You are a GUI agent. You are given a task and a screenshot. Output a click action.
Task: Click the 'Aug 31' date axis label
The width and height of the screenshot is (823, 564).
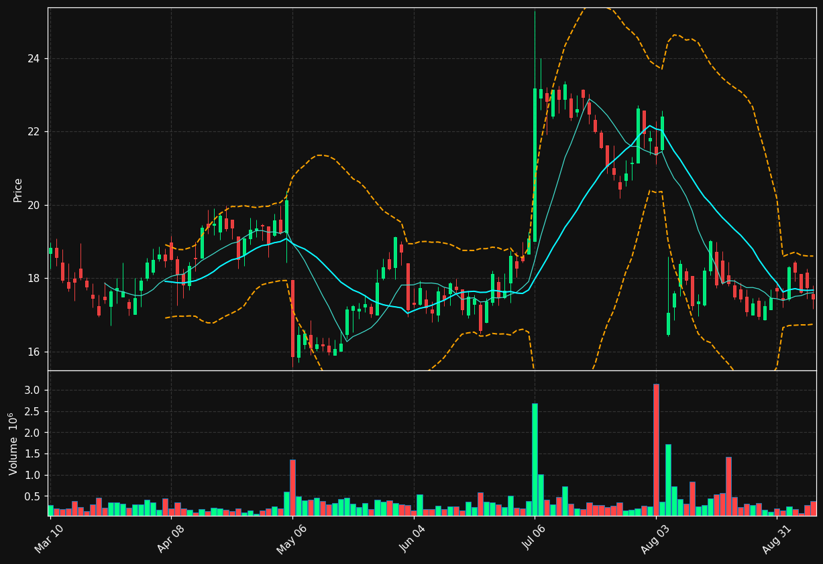click(x=776, y=539)
